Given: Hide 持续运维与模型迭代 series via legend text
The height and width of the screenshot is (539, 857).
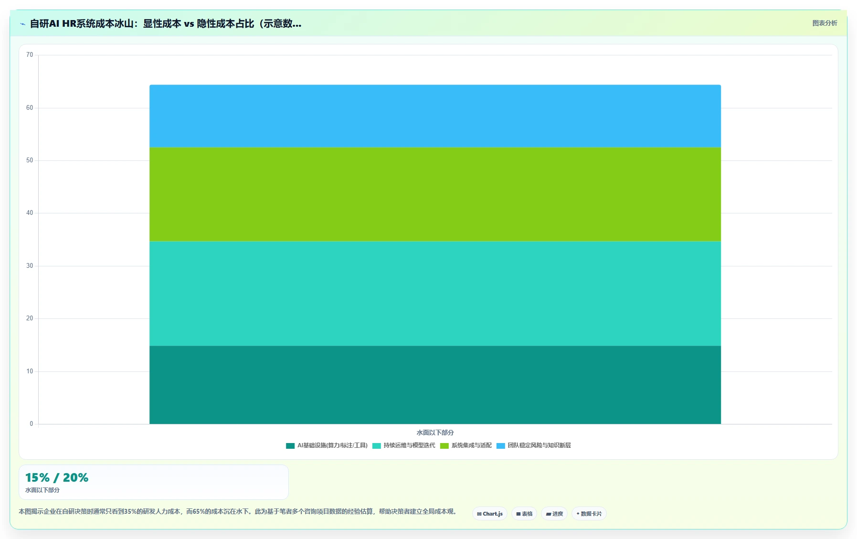Looking at the screenshot, I should click(409, 445).
